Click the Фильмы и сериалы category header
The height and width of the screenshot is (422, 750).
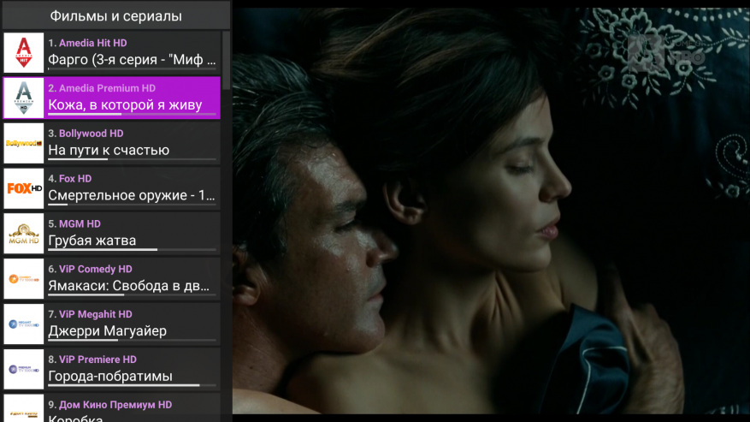(116, 15)
